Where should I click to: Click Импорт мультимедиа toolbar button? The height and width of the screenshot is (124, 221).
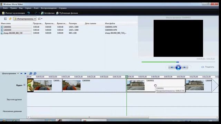[x=13, y=13]
